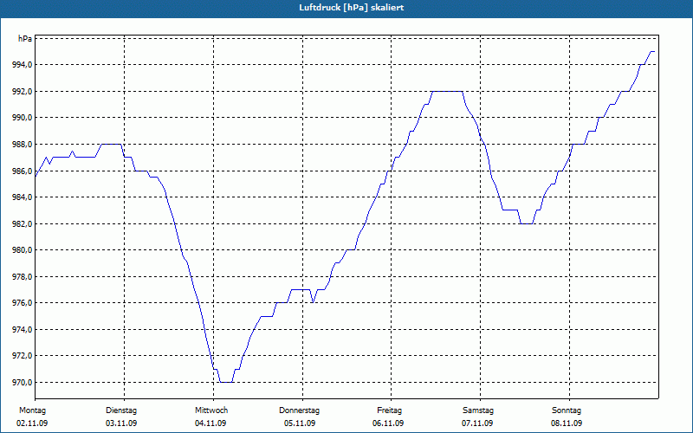Click the 976,0 axis value
Image resolution: width=693 pixels, height=433 pixels.
click(23, 303)
